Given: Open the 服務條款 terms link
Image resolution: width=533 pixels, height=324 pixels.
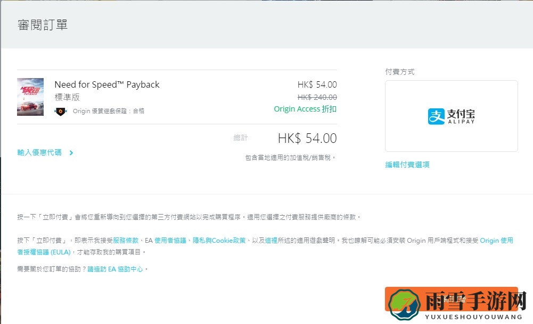Looking at the screenshot, I should point(126,240).
